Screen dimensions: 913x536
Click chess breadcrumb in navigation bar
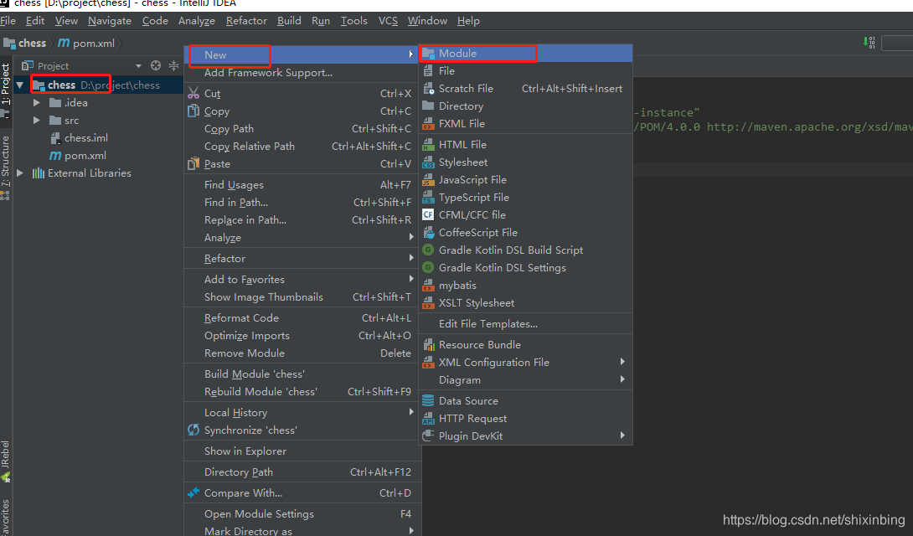[x=25, y=43]
